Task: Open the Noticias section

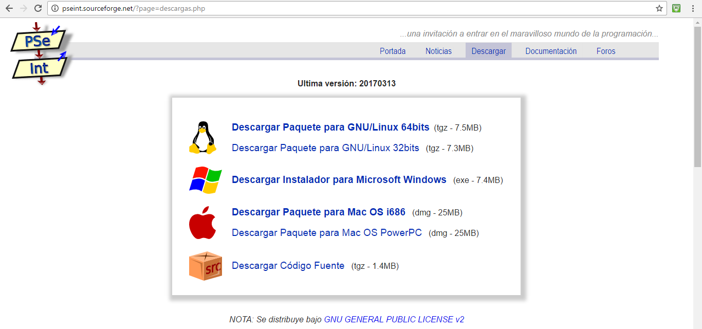Action: pyautogui.click(x=438, y=51)
